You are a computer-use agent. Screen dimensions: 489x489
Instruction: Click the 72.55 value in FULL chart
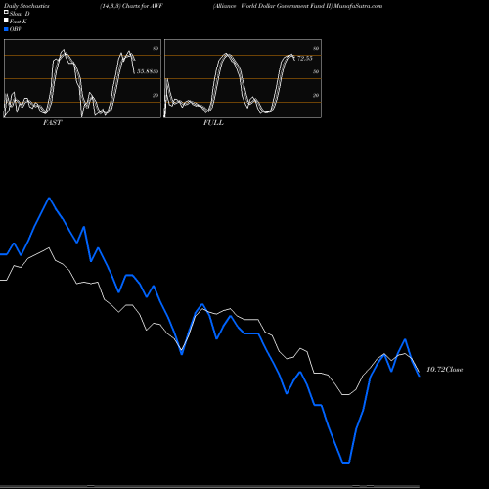click(305, 59)
